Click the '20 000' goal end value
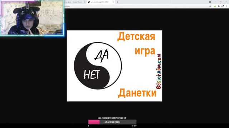 pyautogui.click(x=134, y=126)
